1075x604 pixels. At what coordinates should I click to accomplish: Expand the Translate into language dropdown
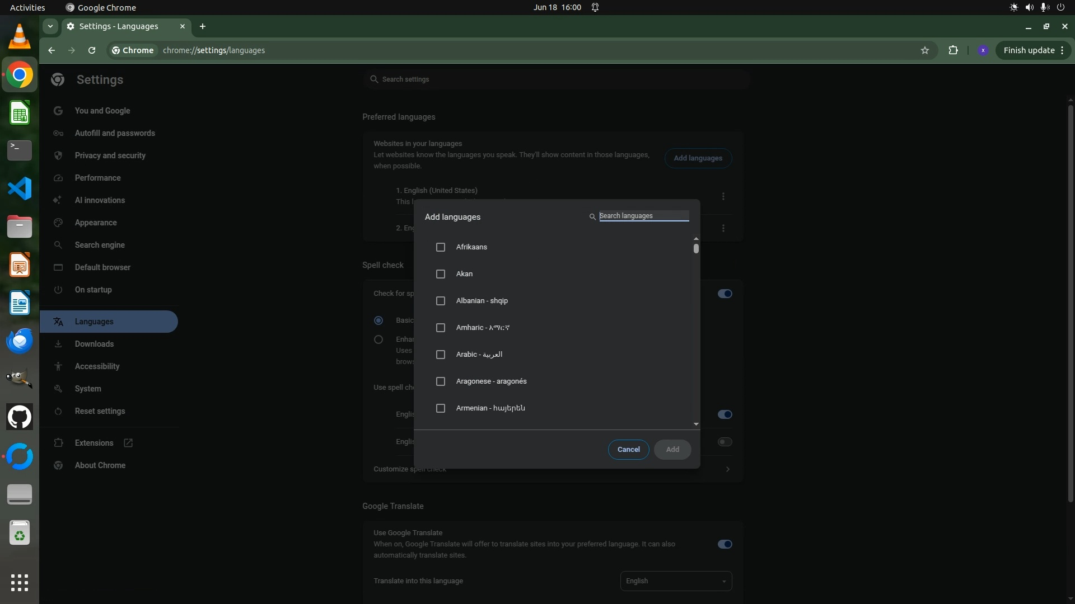pos(676,581)
